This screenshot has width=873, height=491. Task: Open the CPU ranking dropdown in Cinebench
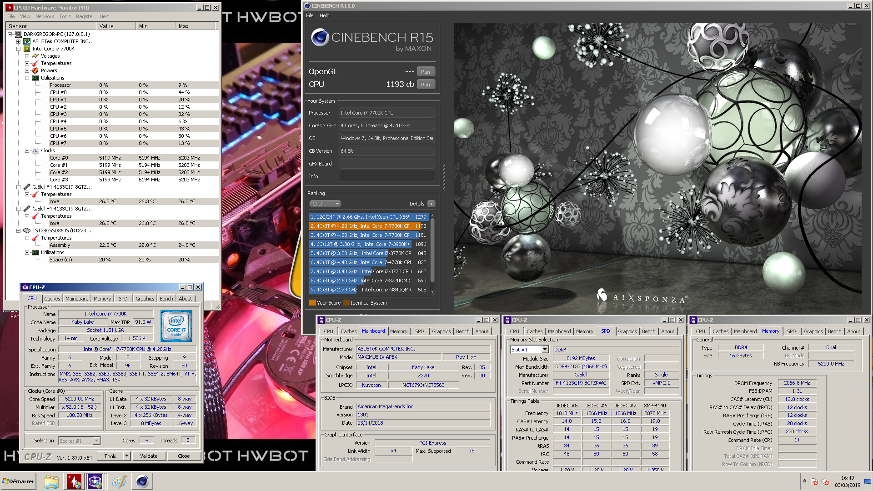tap(326, 204)
